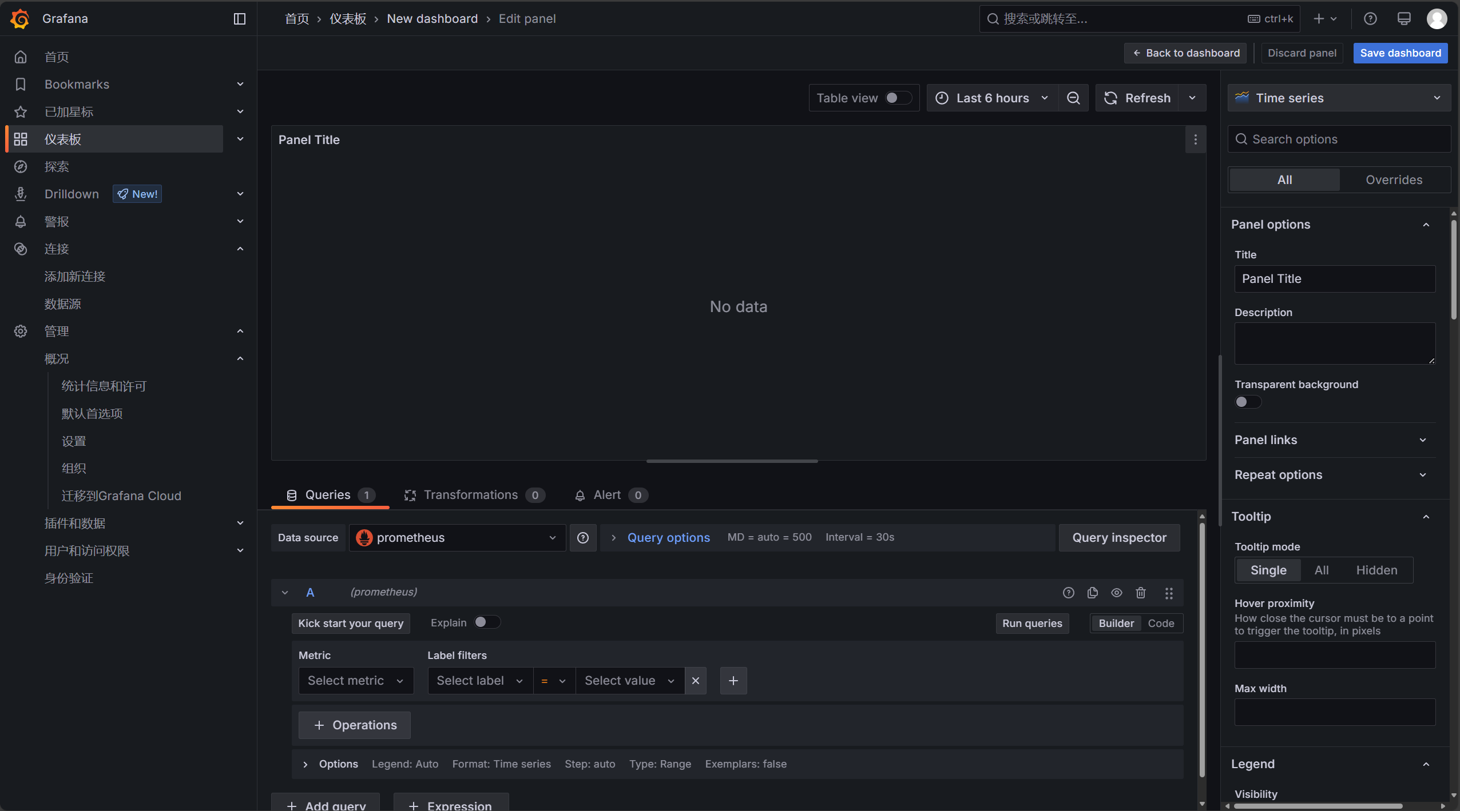
Task: Grab the query A drag handle icon
Action: point(1169,593)
